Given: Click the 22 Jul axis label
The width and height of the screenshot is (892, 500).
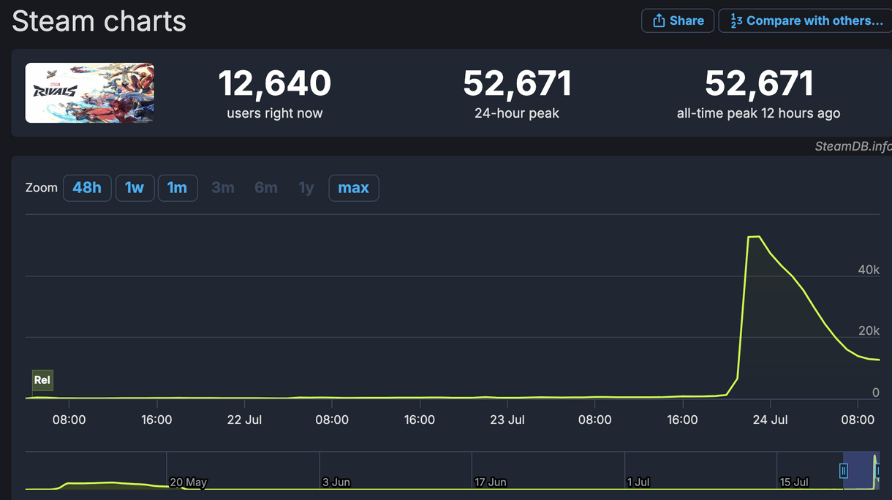Looking at the screenshot, I should (x=244, y=420).
